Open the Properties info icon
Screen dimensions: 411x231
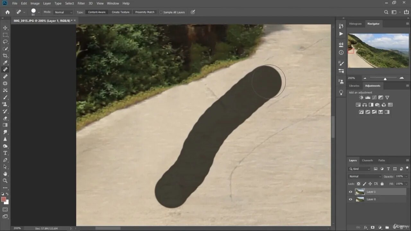341,52
